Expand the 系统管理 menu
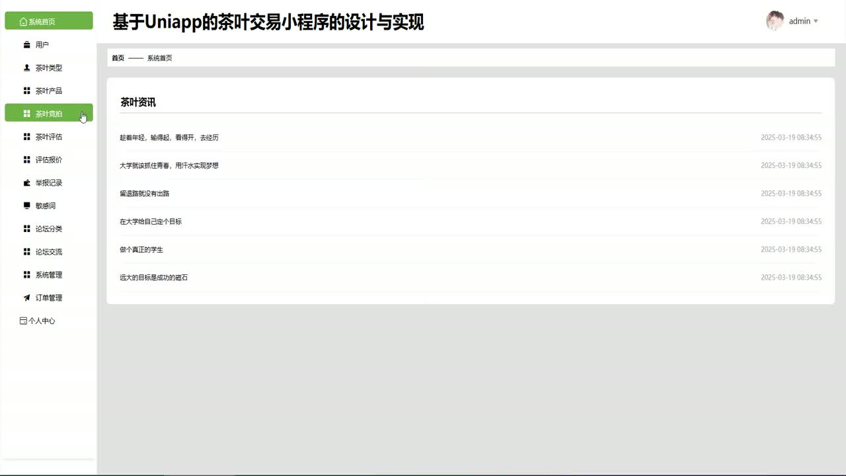846x476 pixels. point(49,275)
